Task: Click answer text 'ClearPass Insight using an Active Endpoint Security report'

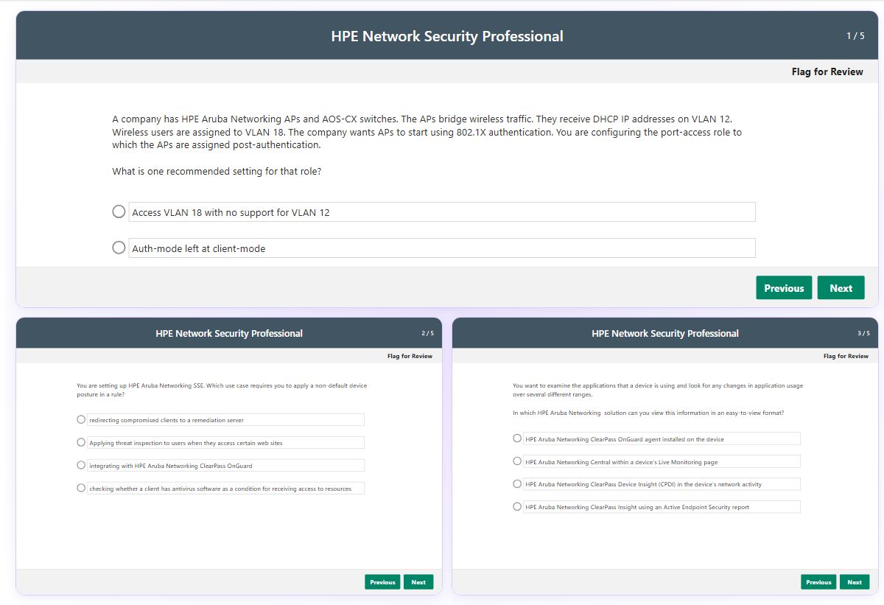Action: click(x=637, y=508)
